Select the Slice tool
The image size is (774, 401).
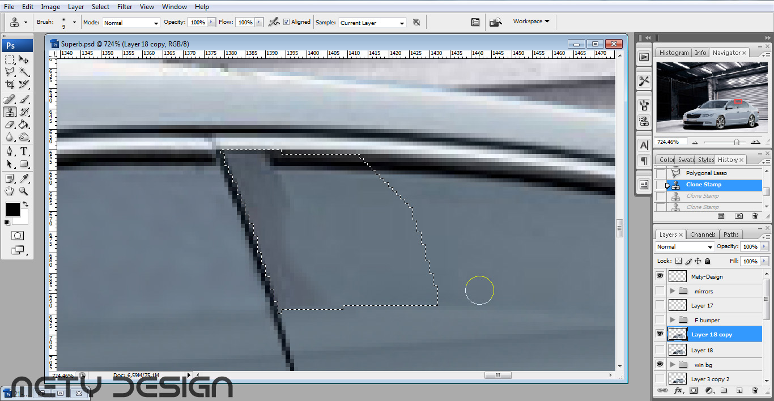24,84
